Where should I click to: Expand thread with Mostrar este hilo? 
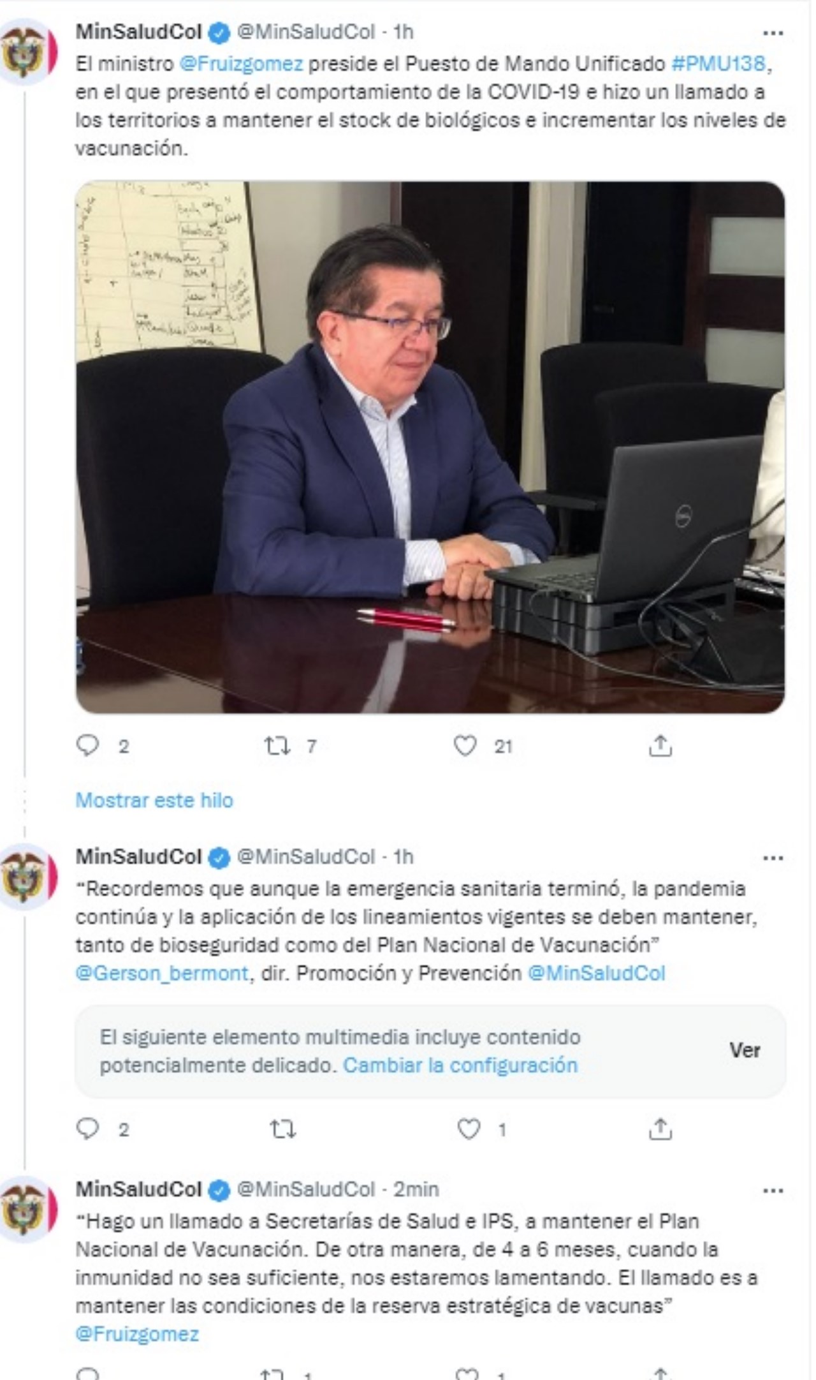pyautogui.click(x=154, y=800)
